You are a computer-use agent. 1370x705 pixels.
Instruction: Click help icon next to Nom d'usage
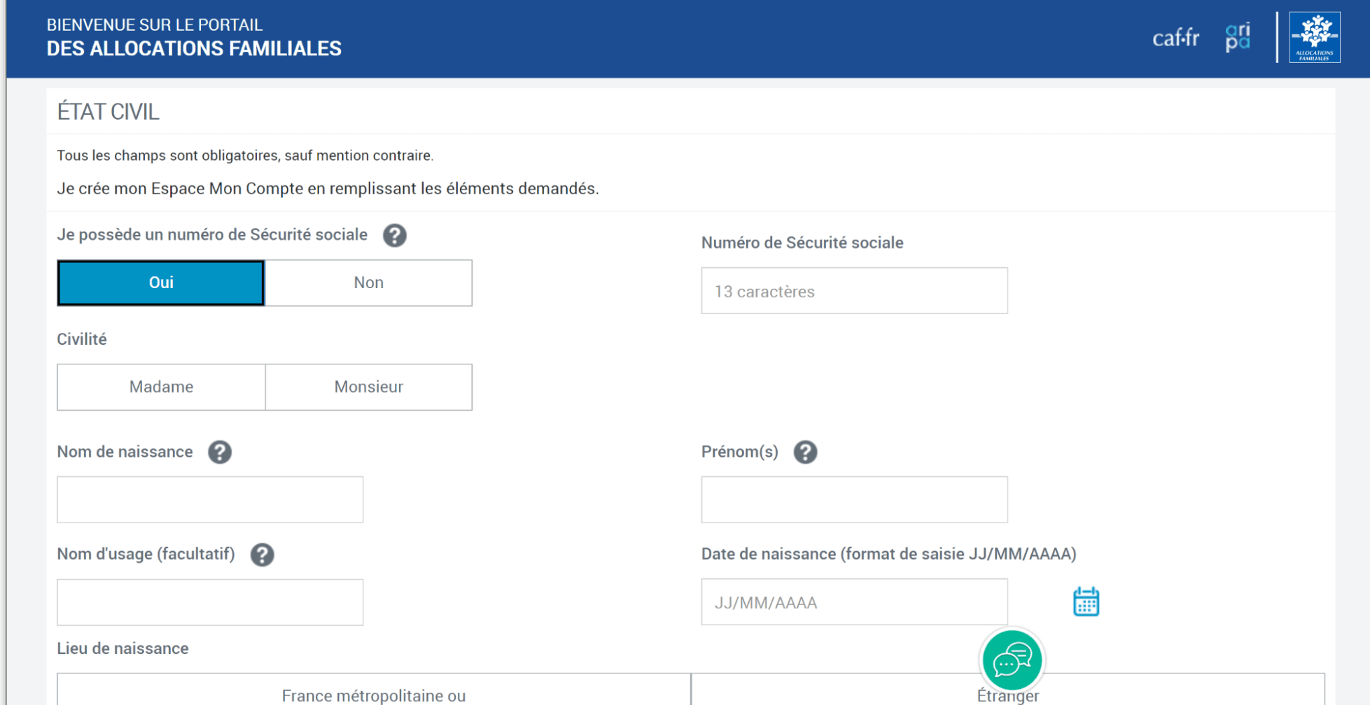click(x=262, y=555)
